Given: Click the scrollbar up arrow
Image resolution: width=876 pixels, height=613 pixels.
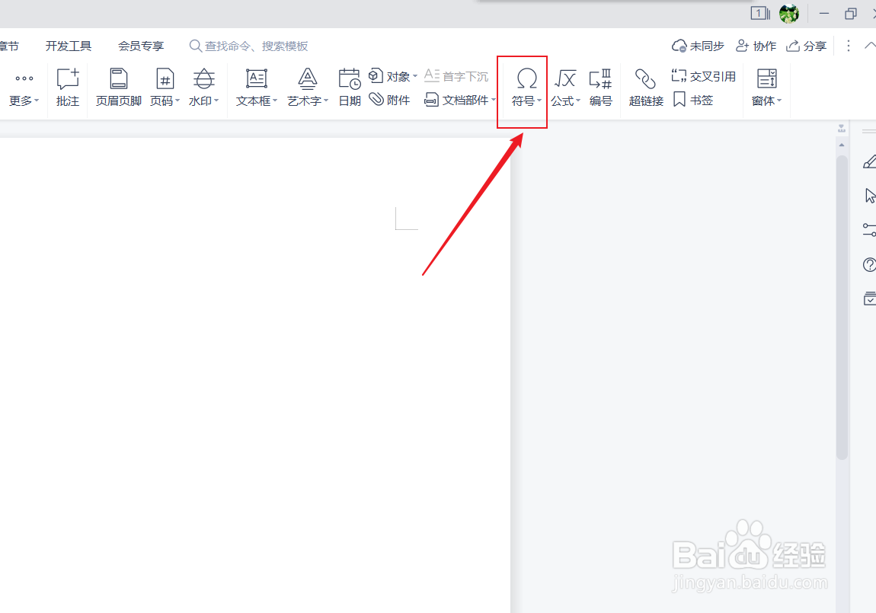Looking at the screenshot, I should click(x=842, y=145).
